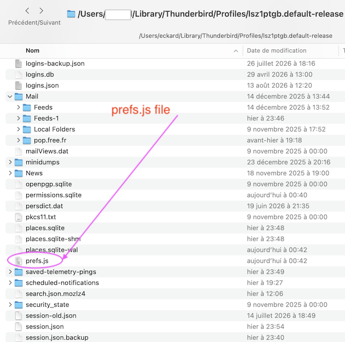The height and width of the screenshot is (342, 345).
Task: Select the logins.db file icon
Action: pos(19,75)
